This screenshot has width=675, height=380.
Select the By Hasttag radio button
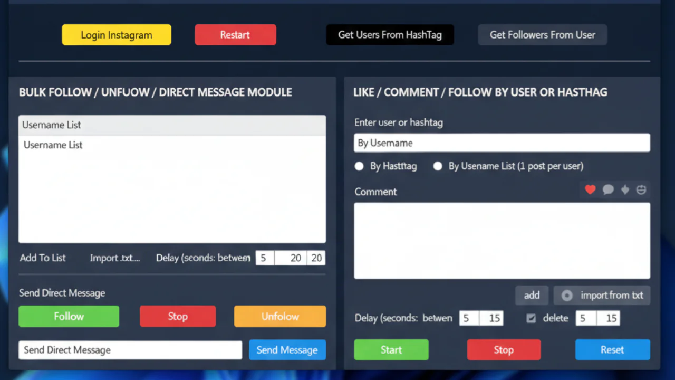click(x=359, y=166)
